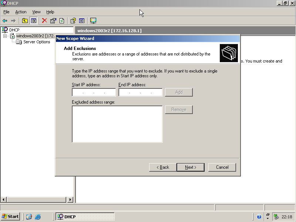Click the Back arrow toolbar icon

[5, 21]
